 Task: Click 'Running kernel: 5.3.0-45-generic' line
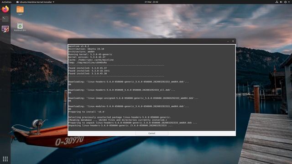click(90, 55)
